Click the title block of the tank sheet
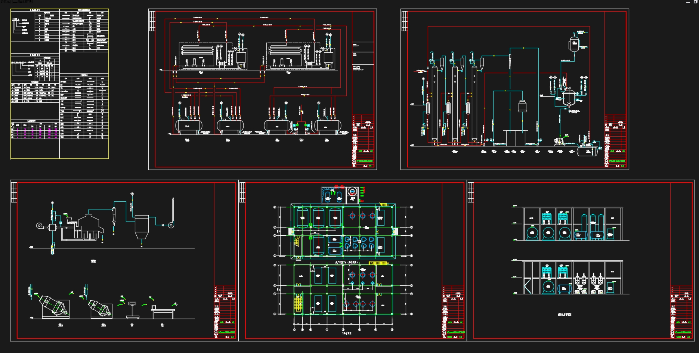Image resolution: width=699 pixels, height=353 pixels. [363, 140]
